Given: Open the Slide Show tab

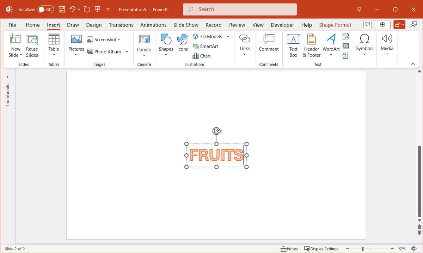Looking at the screenshot, I should 186,25.
